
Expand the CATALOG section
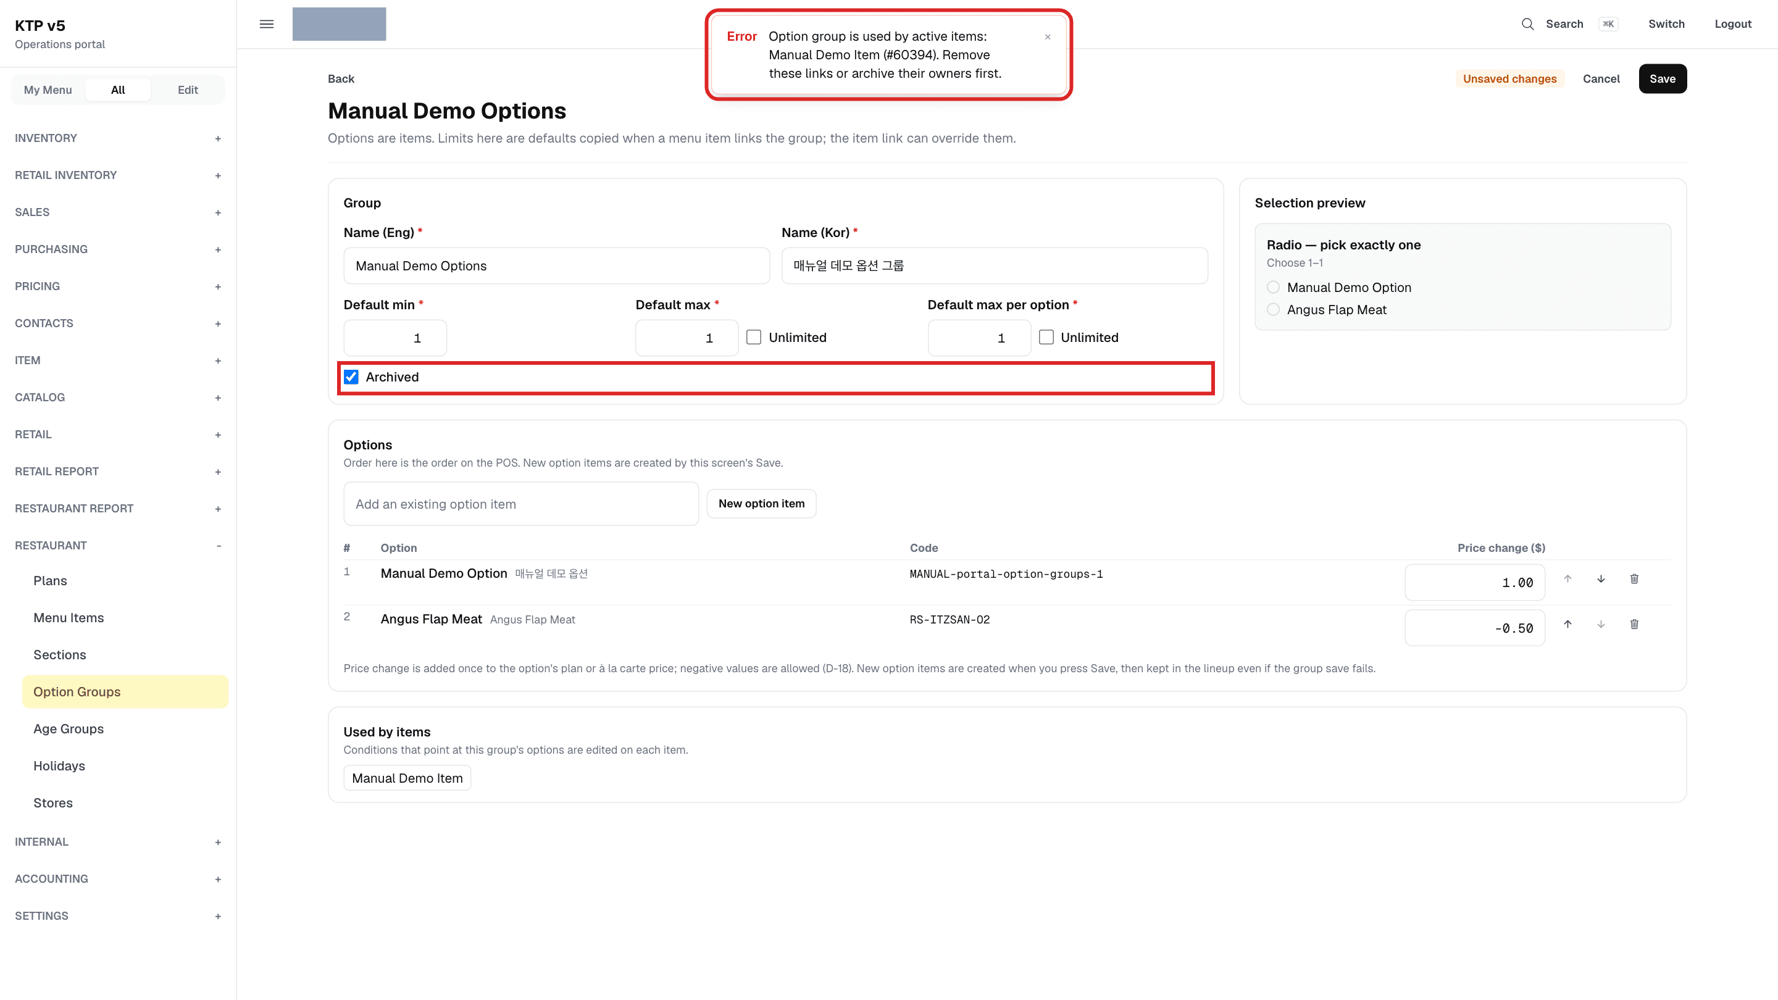[x=118, y=398]
